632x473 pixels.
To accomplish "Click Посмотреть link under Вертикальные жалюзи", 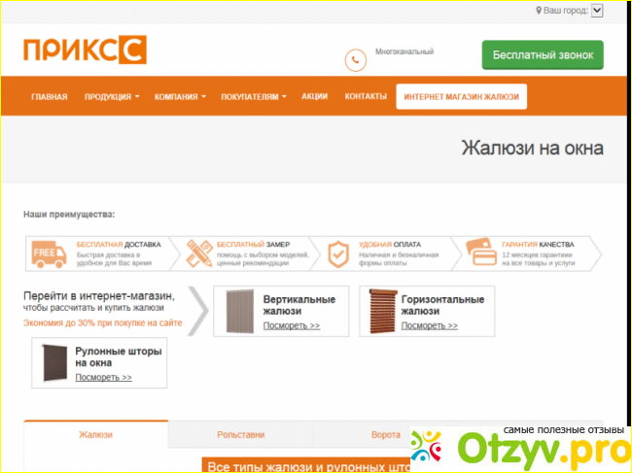I will pyautogui.click(x=292, y=325).
